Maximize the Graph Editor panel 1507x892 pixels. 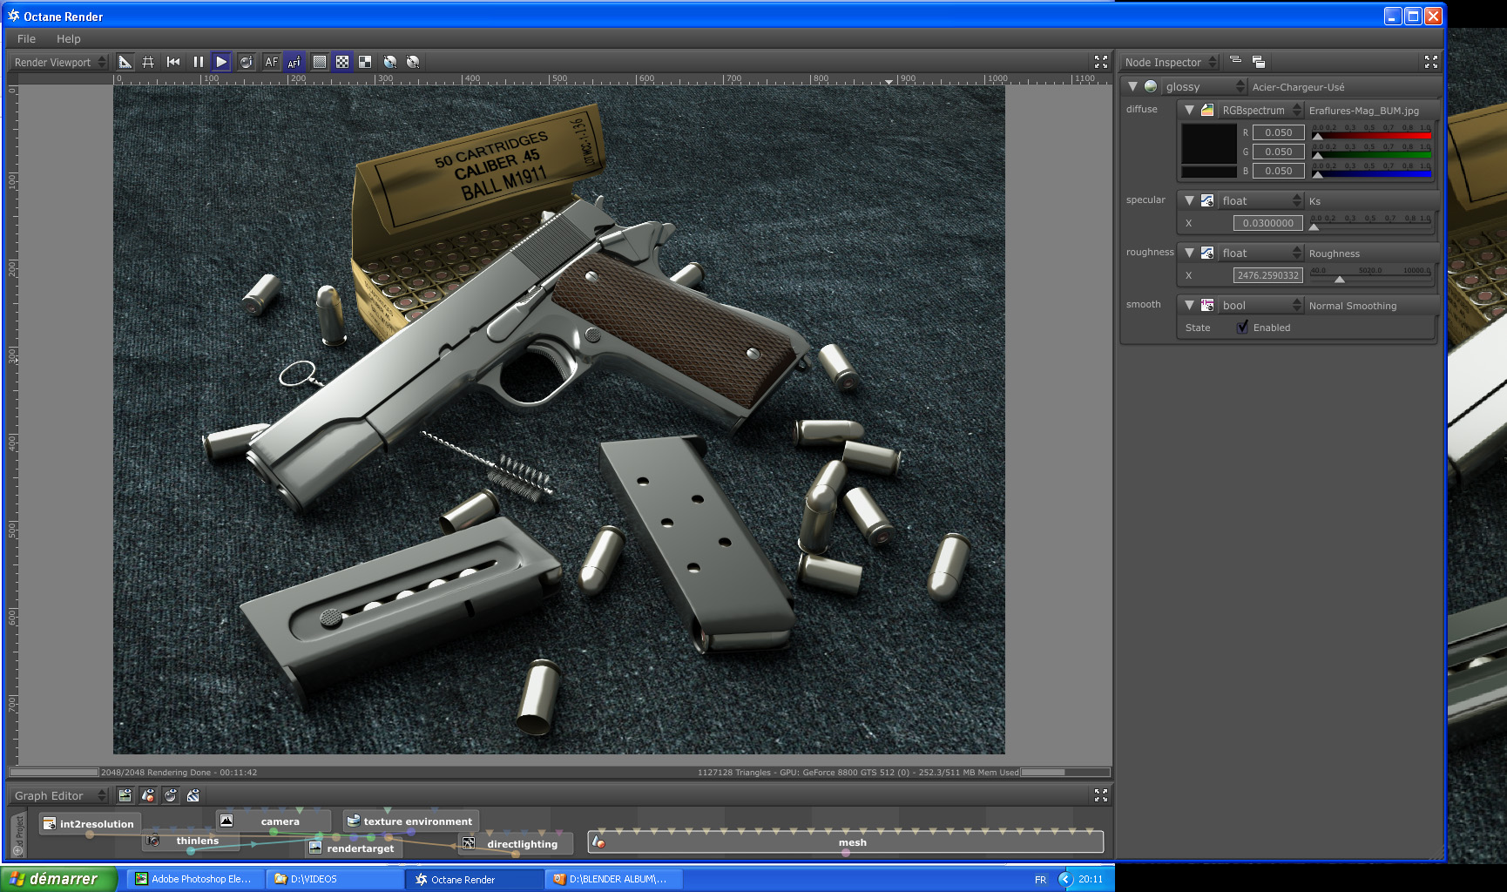1101,795
